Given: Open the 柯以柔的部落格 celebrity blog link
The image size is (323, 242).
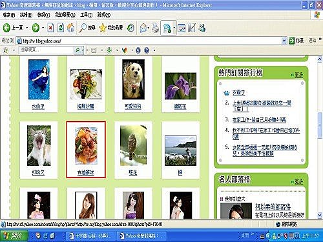Looking at the screenshot, I should click(x=273, y=207).
